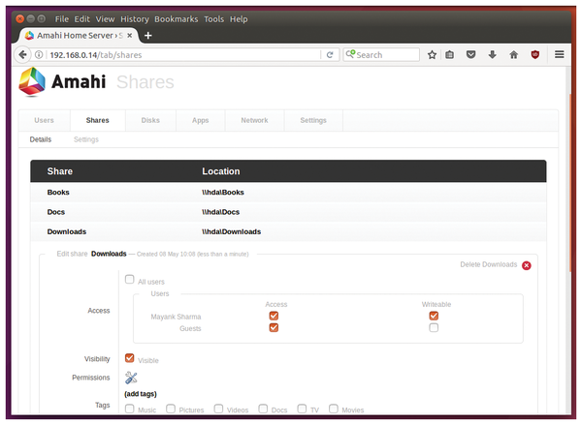Open the History menu

coord(135,19)
